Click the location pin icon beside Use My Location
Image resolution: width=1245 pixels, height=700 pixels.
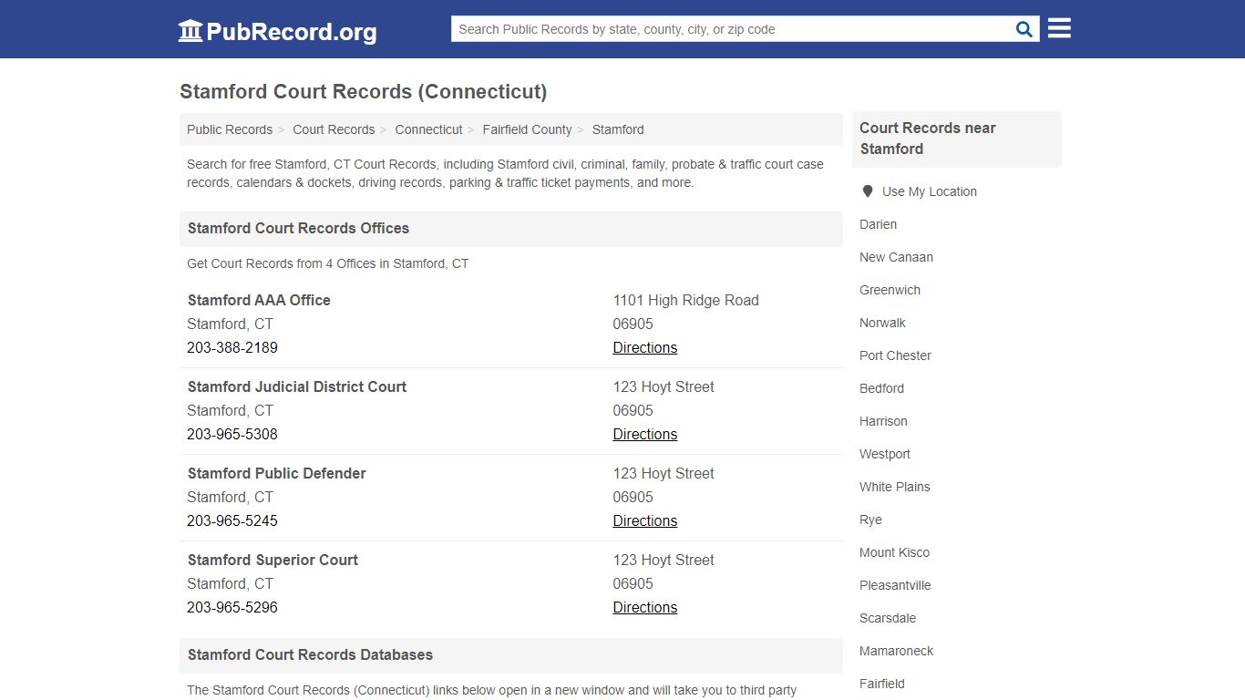point(868,191)
